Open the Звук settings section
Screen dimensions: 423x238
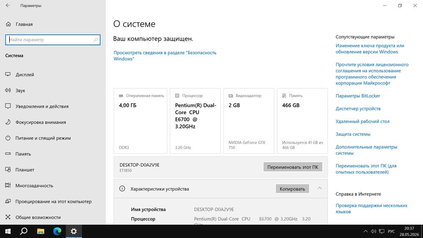pos(53,90)
